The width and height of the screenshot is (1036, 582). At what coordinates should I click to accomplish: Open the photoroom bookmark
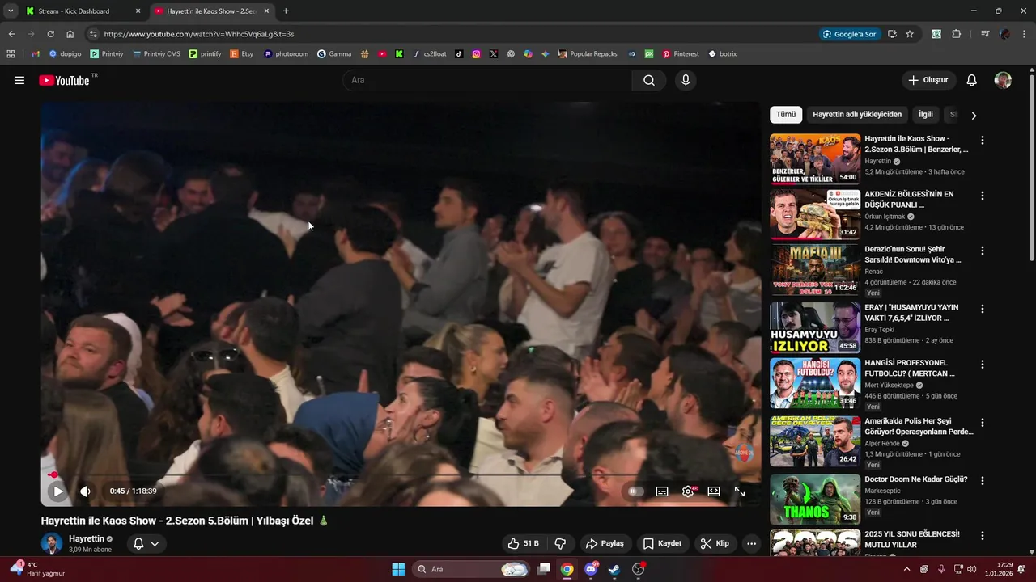286,54
